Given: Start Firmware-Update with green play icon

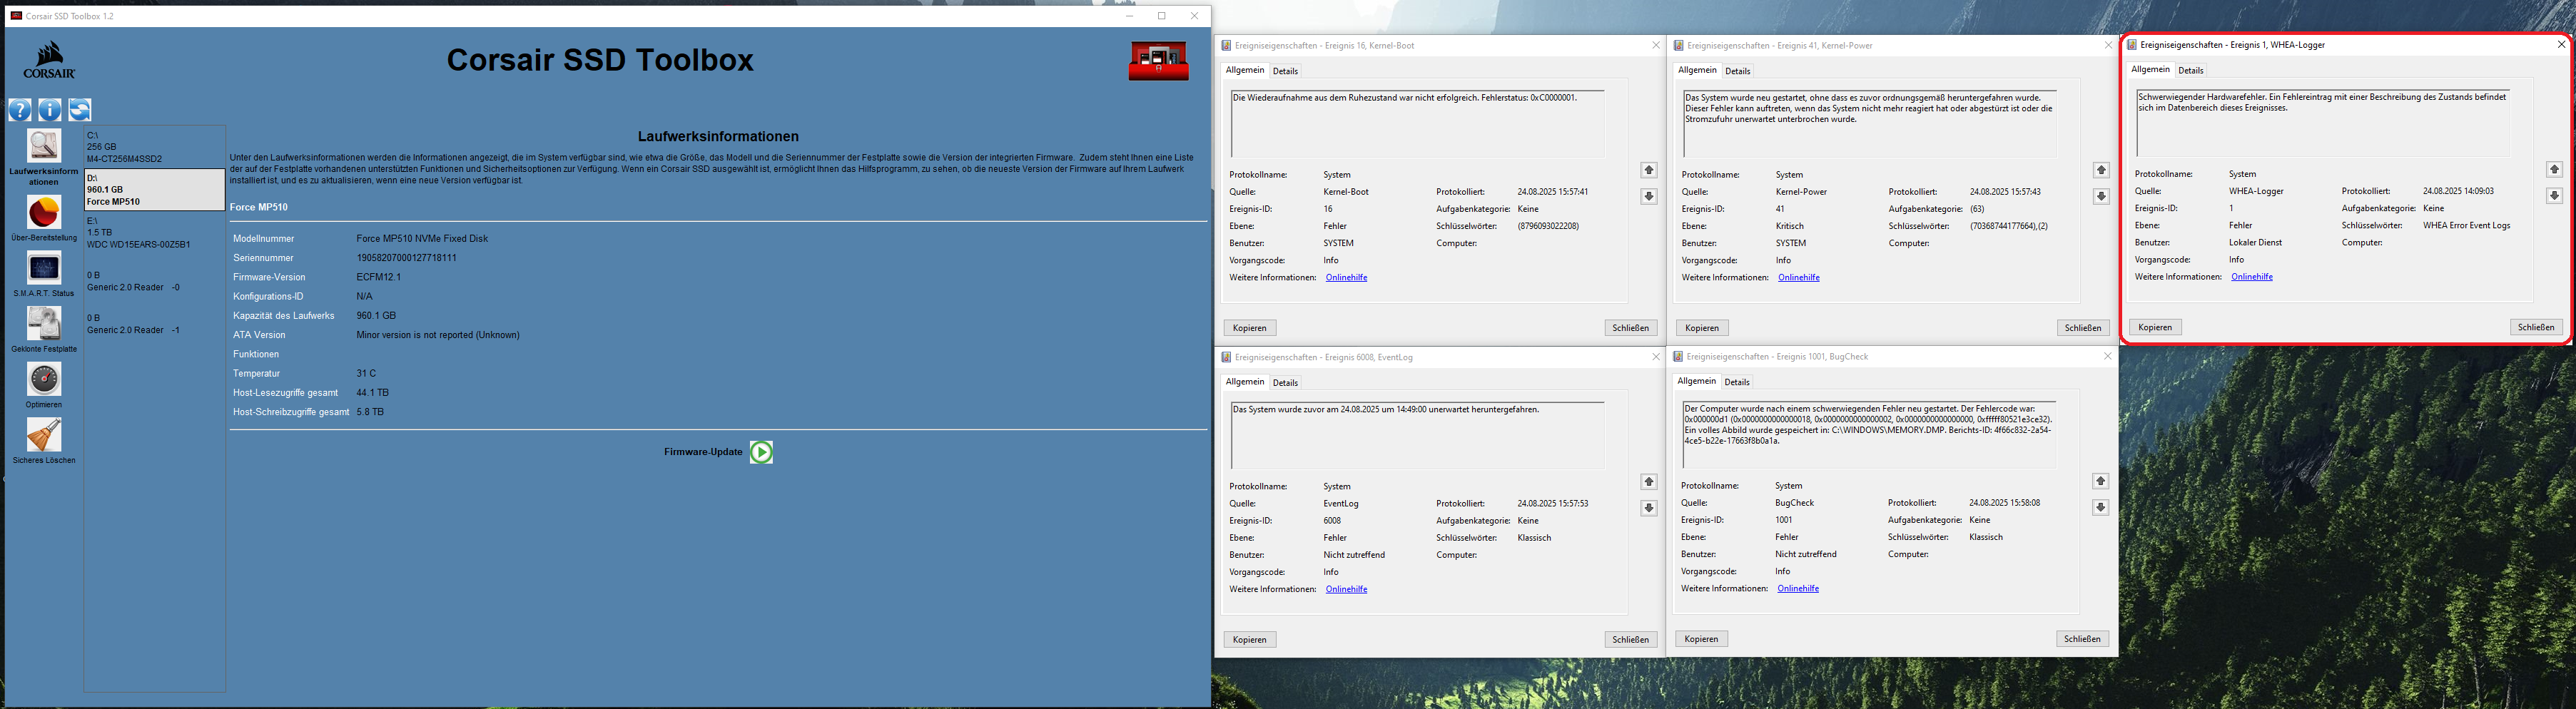Looking at the screenshot, I should click(761, 452).
